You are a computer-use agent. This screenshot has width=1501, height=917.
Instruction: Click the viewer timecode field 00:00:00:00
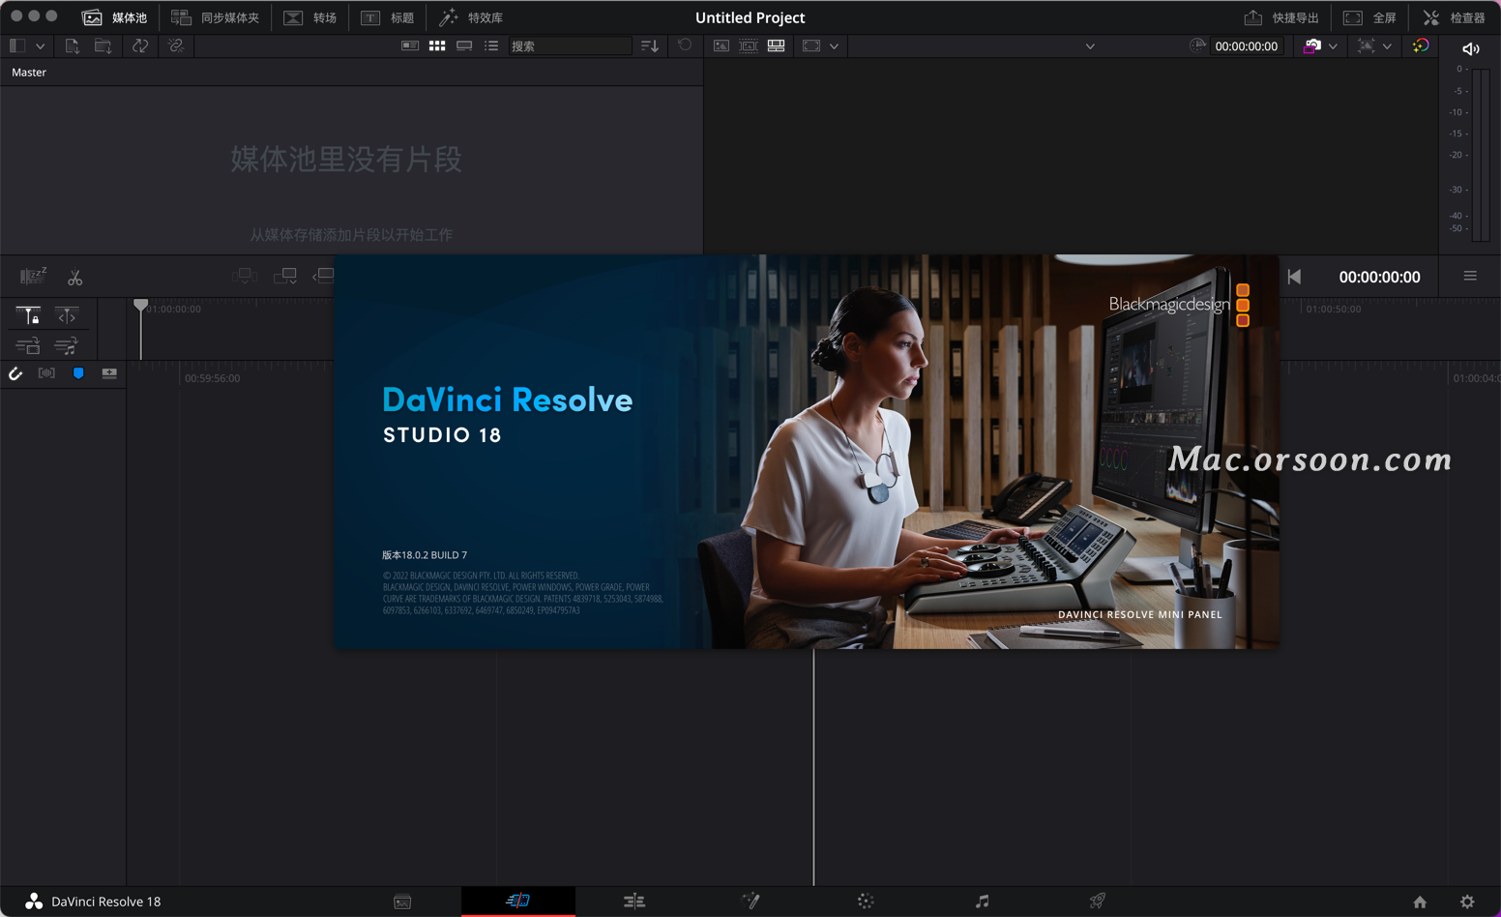(x=1246, y=45)
